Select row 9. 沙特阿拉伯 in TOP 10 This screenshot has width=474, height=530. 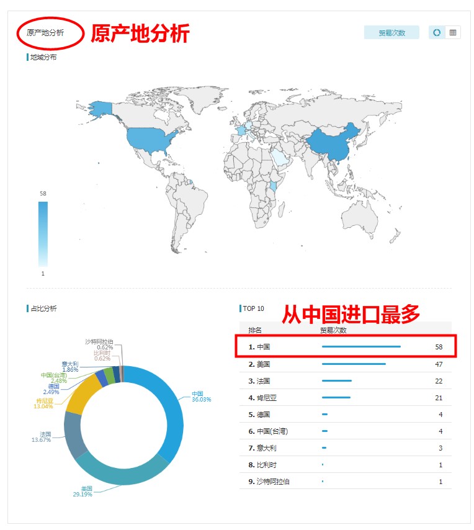coord(346,482)
